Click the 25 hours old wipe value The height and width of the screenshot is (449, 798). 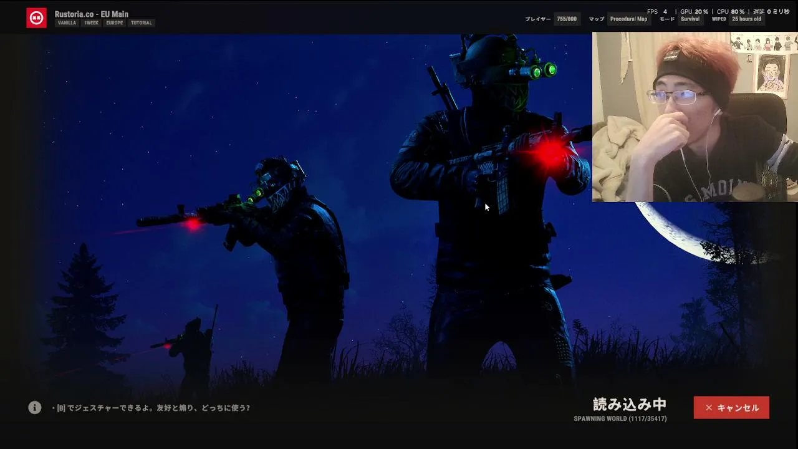pos(746,19)
